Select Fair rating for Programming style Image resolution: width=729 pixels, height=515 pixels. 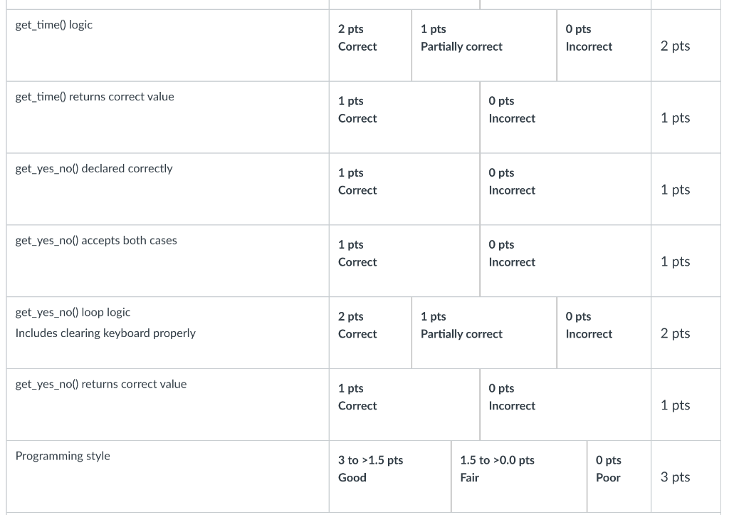pyautogui.click(x=497, y=469)
